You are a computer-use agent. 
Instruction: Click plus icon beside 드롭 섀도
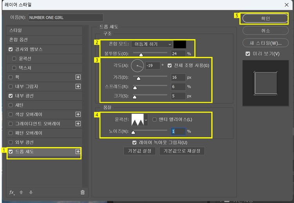tap(78, 151)
